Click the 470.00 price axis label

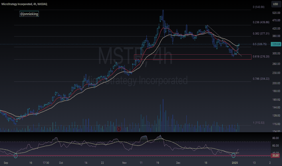276,21
